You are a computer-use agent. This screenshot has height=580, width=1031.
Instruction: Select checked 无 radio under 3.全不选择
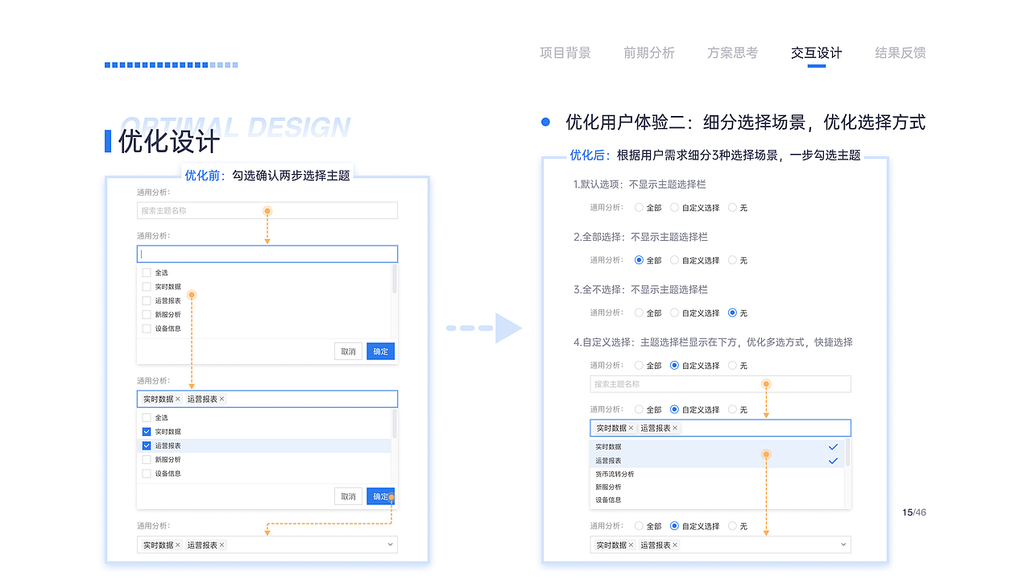point(732,313)
